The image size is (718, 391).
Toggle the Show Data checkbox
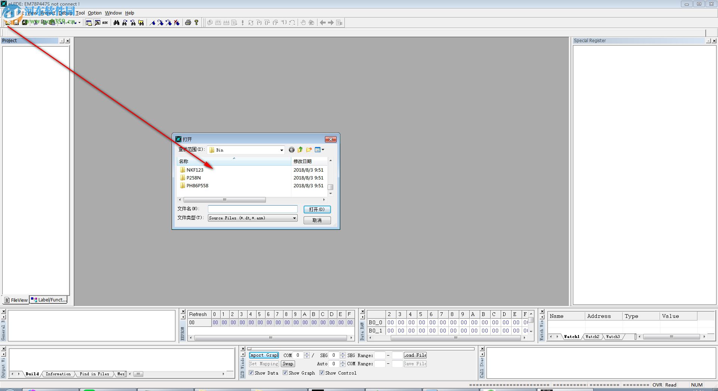coord(251,373)
